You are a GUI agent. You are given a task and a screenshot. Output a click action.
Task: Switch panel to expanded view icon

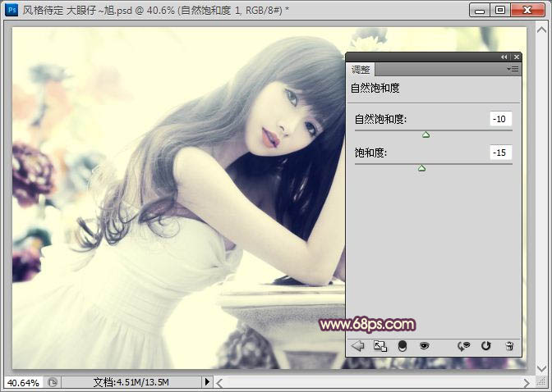pyautogui.click(x=379, y=346)
